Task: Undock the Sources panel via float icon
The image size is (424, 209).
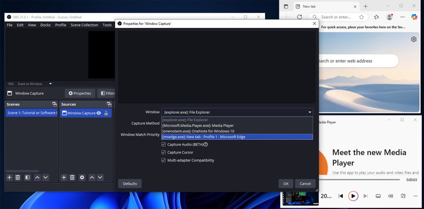Action: pos(109,104)
